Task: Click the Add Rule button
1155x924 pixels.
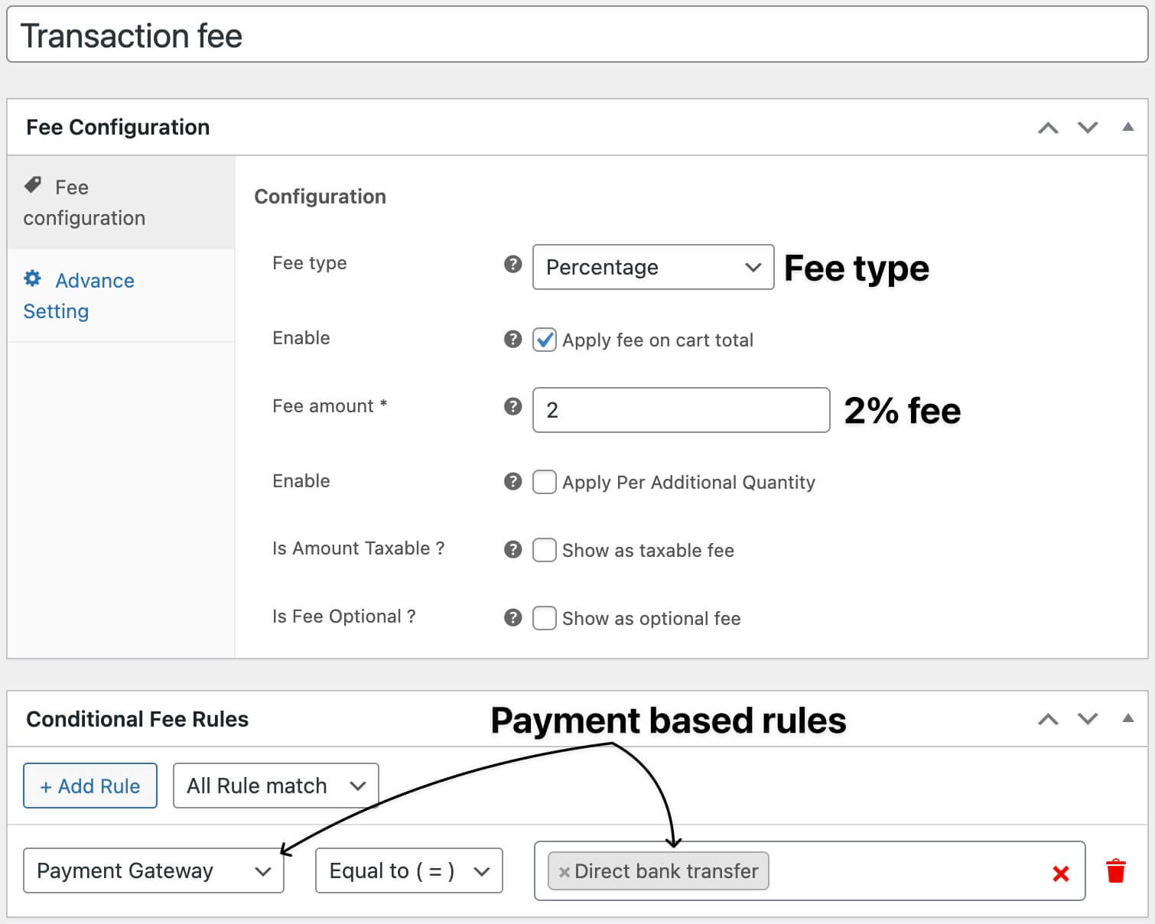Action: pos(89,786)
